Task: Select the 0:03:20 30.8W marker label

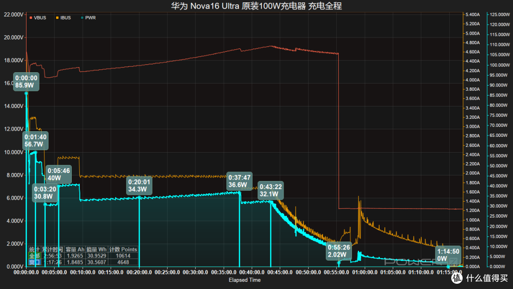Action: 45,193
